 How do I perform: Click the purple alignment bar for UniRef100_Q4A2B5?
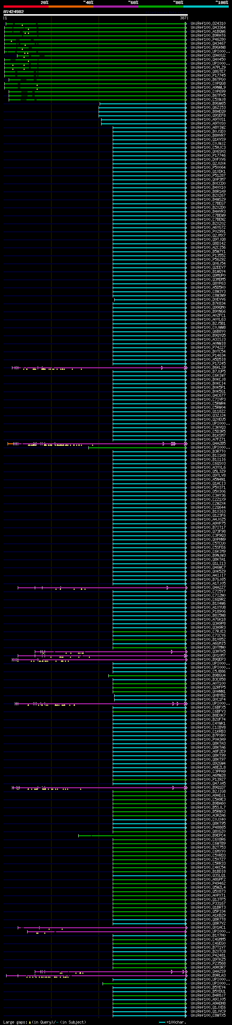tap(97, 444)
